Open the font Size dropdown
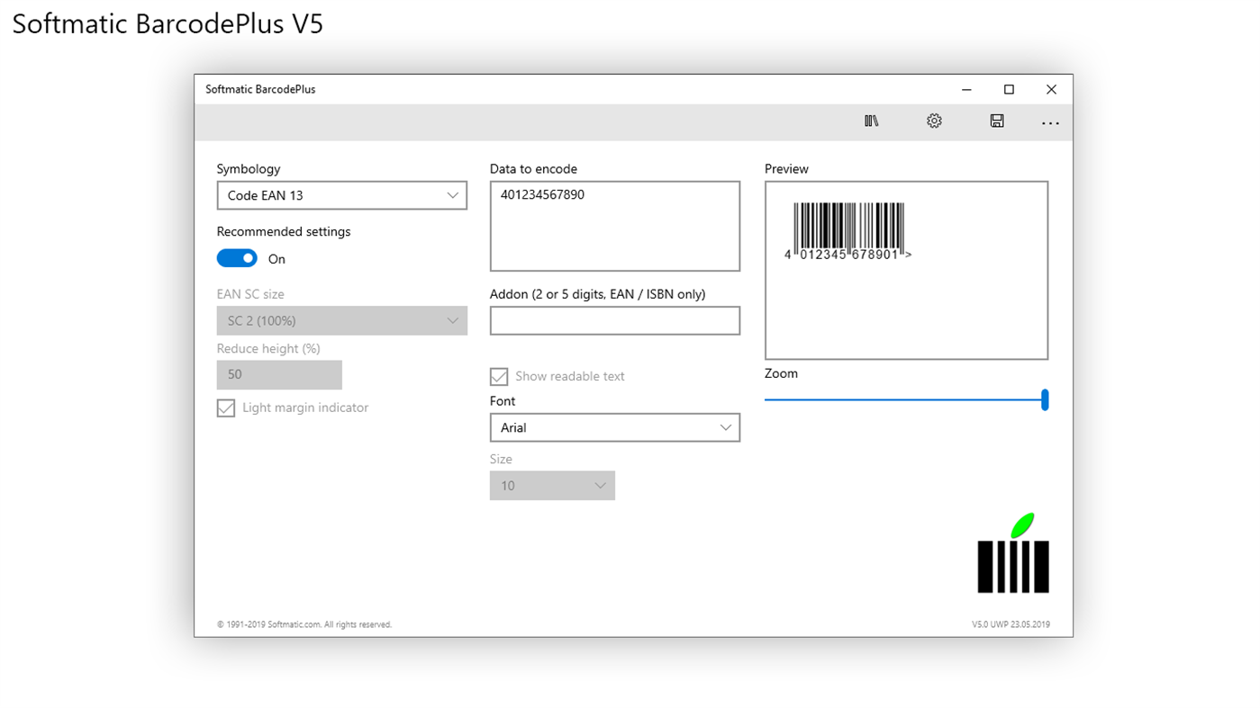The image size is (1260, 708). [x=552, y=485]
